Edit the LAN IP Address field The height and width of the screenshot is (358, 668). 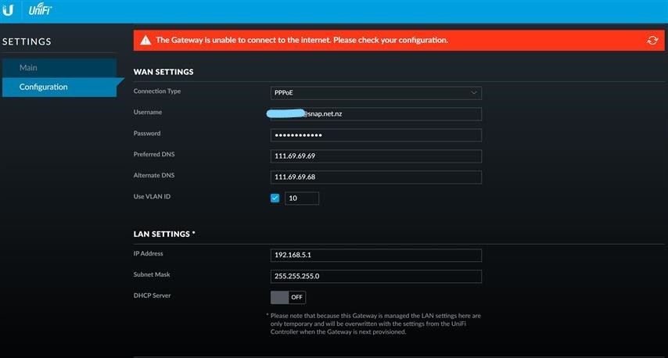375,255
